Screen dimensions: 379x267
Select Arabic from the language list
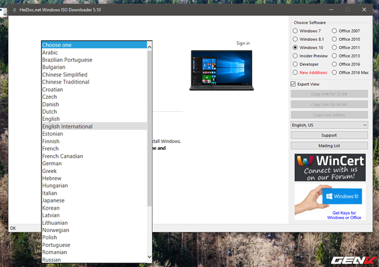94,53
